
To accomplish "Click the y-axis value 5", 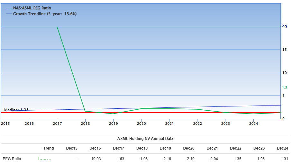I will point(283,96).
